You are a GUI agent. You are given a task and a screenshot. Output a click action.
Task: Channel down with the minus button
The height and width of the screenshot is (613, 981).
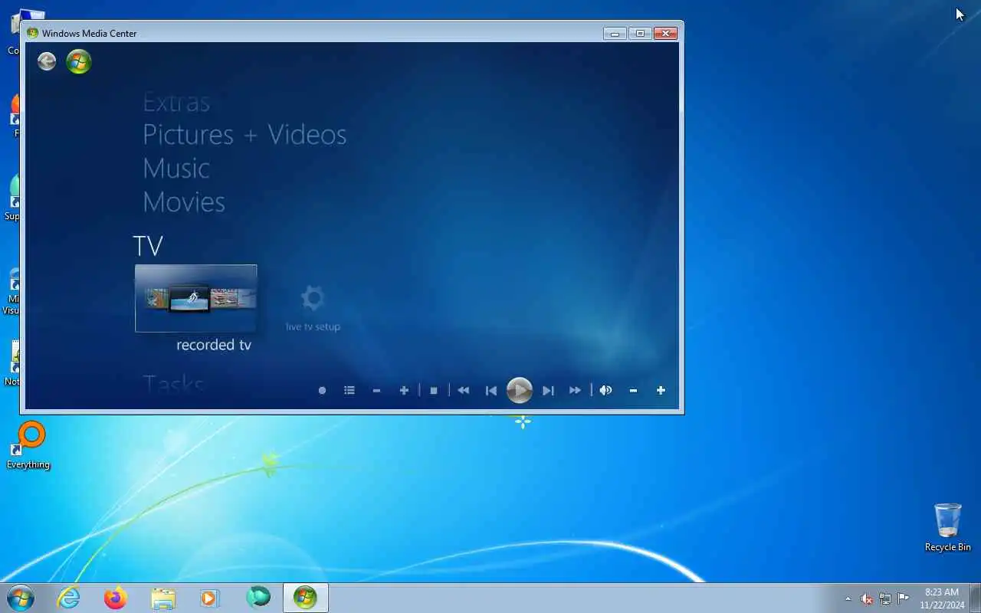click(376, 390)
